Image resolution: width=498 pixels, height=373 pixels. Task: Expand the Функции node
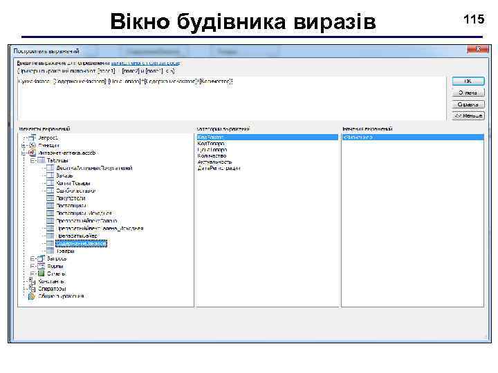point(24,146)
